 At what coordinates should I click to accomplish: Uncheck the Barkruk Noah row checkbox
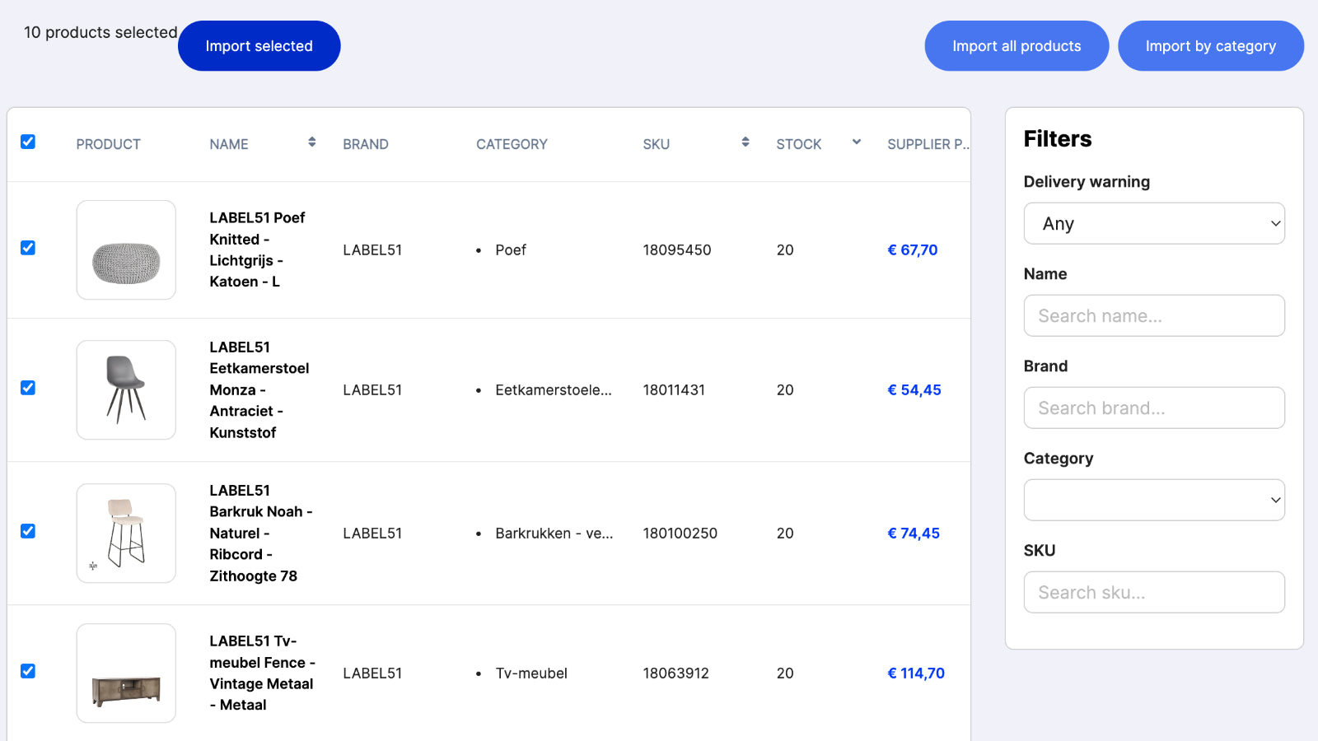pyautogui.click(x=28, y=531)
